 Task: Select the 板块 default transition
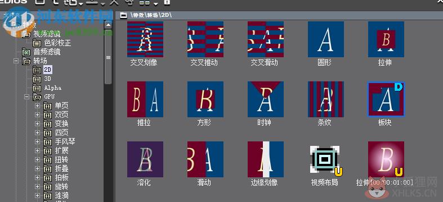pyautogui.click(x=386, y=99)
